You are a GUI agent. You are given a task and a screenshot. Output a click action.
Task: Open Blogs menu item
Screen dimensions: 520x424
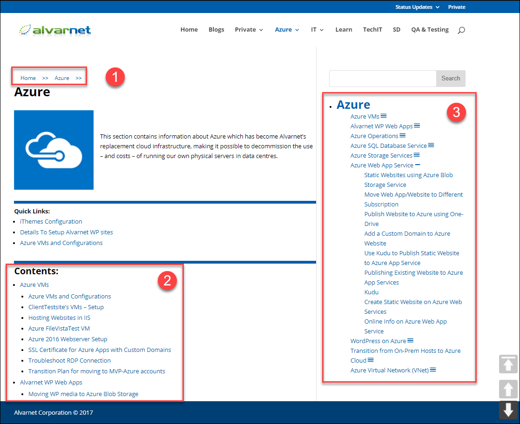tap(216, 29)
